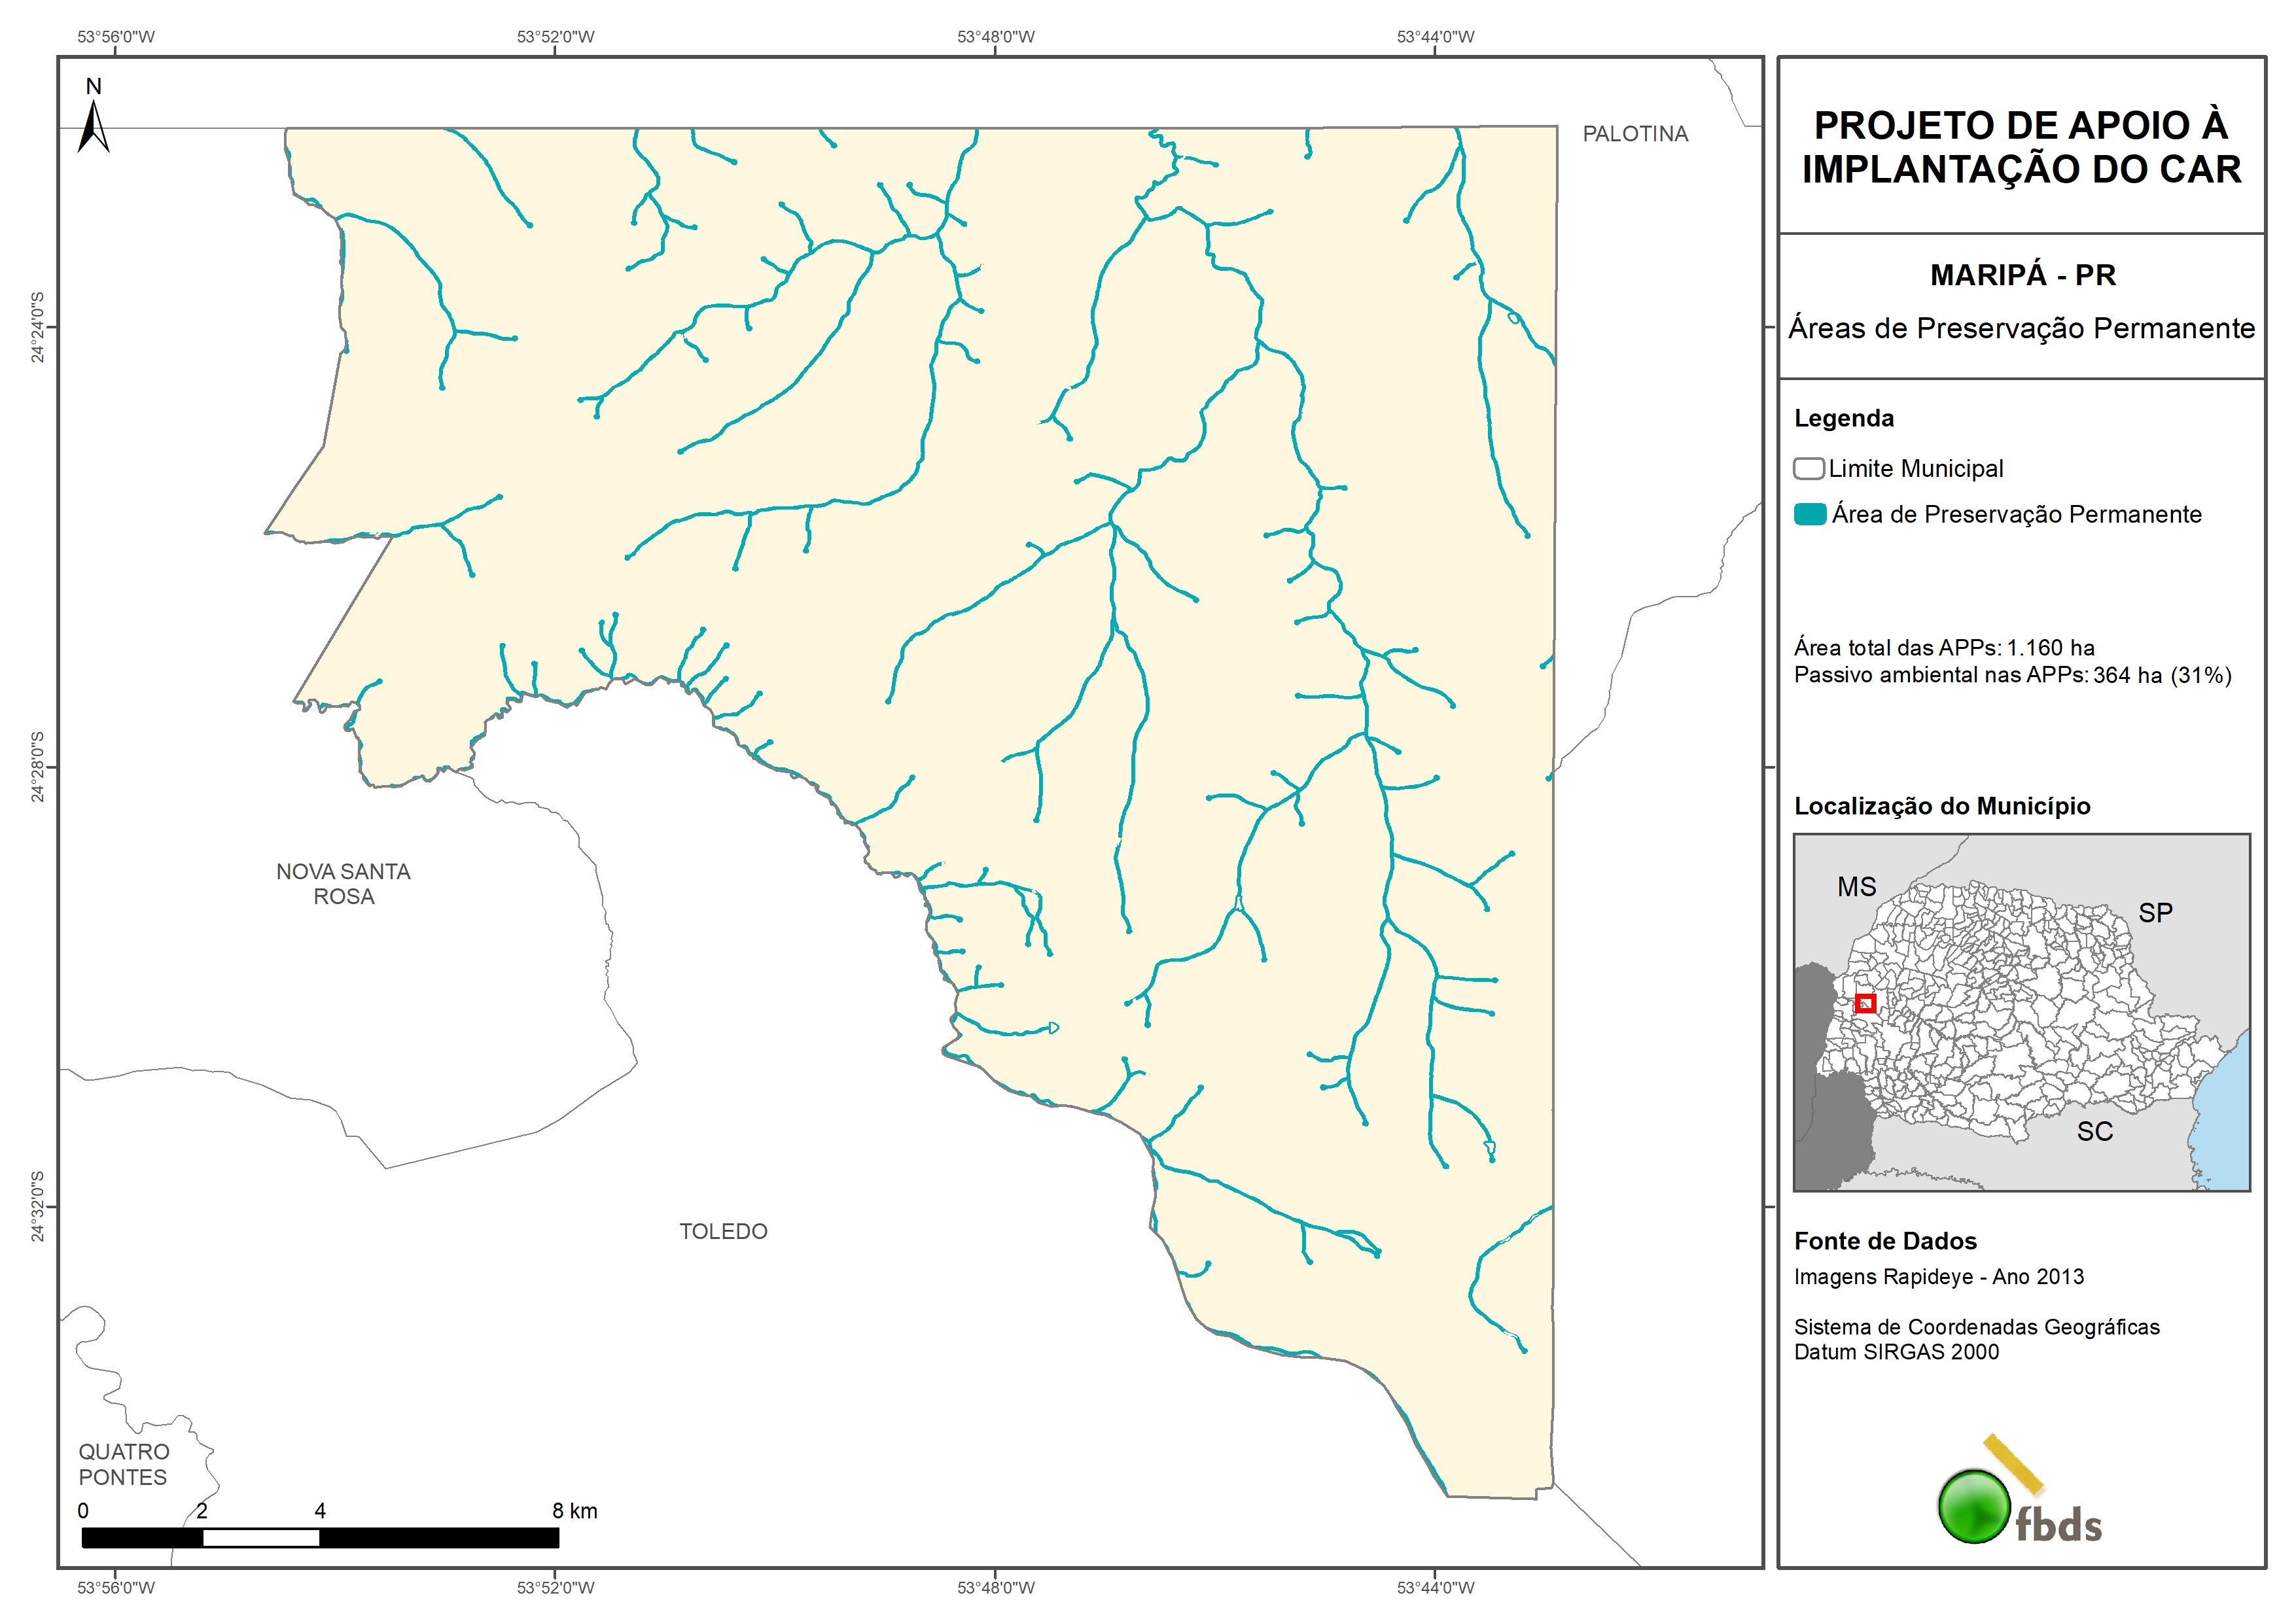Screen dimensions: 2296x1623
Task: Click the PALOTINA municipality label
Action: pyautogui.click(x=1635, y=134)
